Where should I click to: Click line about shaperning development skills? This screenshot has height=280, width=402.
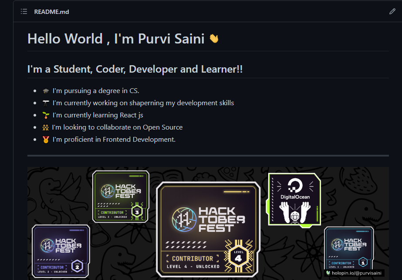(x=143, y=103)
